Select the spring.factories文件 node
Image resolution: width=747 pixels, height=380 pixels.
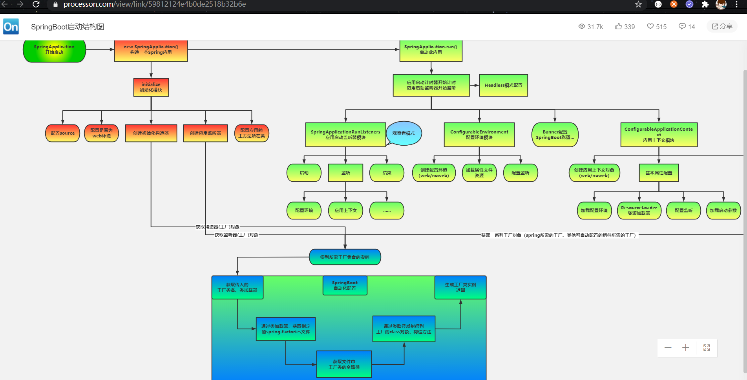[x=286, y=329]
